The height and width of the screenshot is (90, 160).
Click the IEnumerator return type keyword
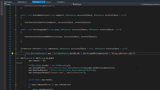click(x=26, y=49)
